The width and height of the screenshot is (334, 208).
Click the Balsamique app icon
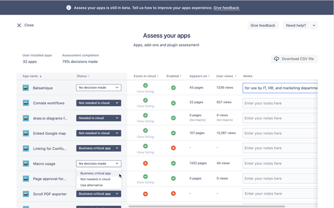26,88
